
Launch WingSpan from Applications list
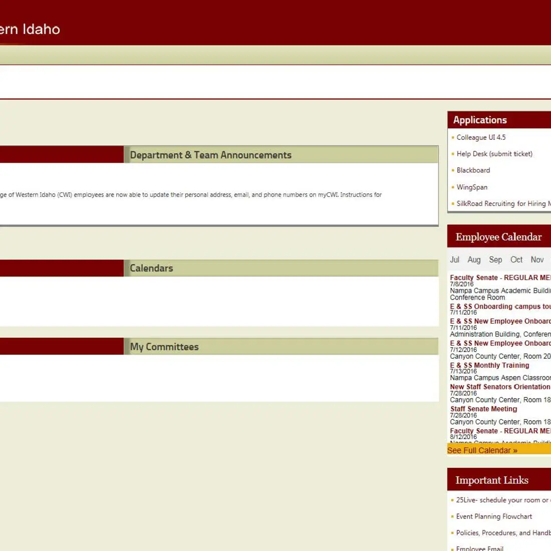(471, 187)
